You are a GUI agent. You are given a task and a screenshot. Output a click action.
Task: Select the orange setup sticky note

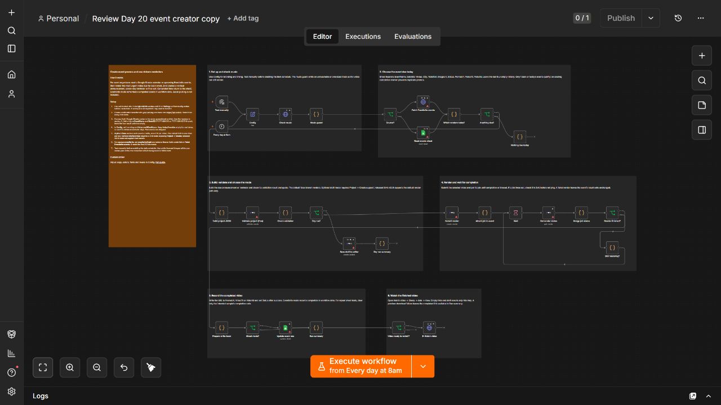(x=152, y=156)
